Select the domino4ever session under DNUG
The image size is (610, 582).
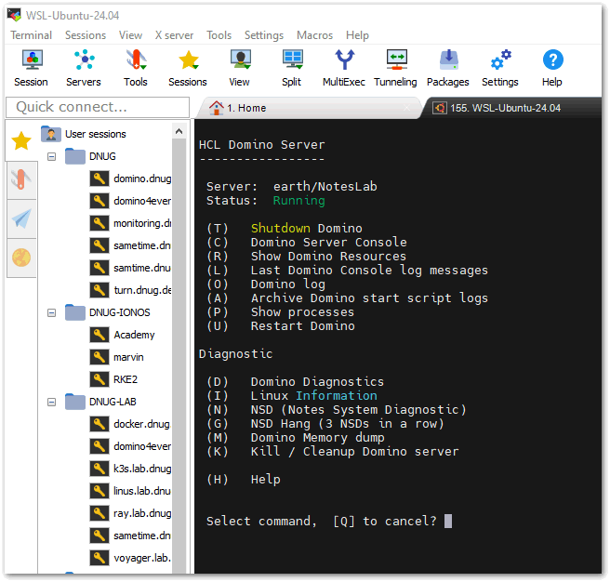click(x=142, y=201)
